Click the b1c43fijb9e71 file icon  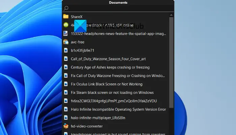[x=66, y=50]
